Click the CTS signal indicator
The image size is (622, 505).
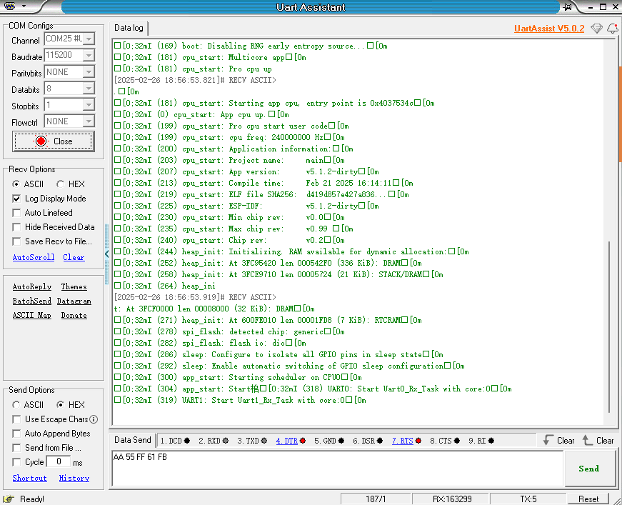456,441
